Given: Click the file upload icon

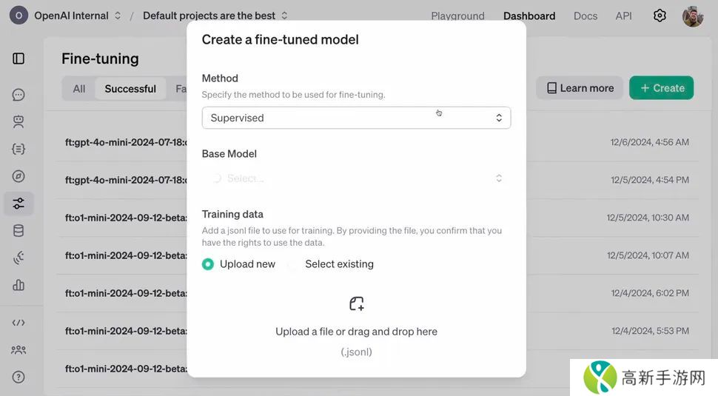Looking at the screenshot, I should [356, 303].
